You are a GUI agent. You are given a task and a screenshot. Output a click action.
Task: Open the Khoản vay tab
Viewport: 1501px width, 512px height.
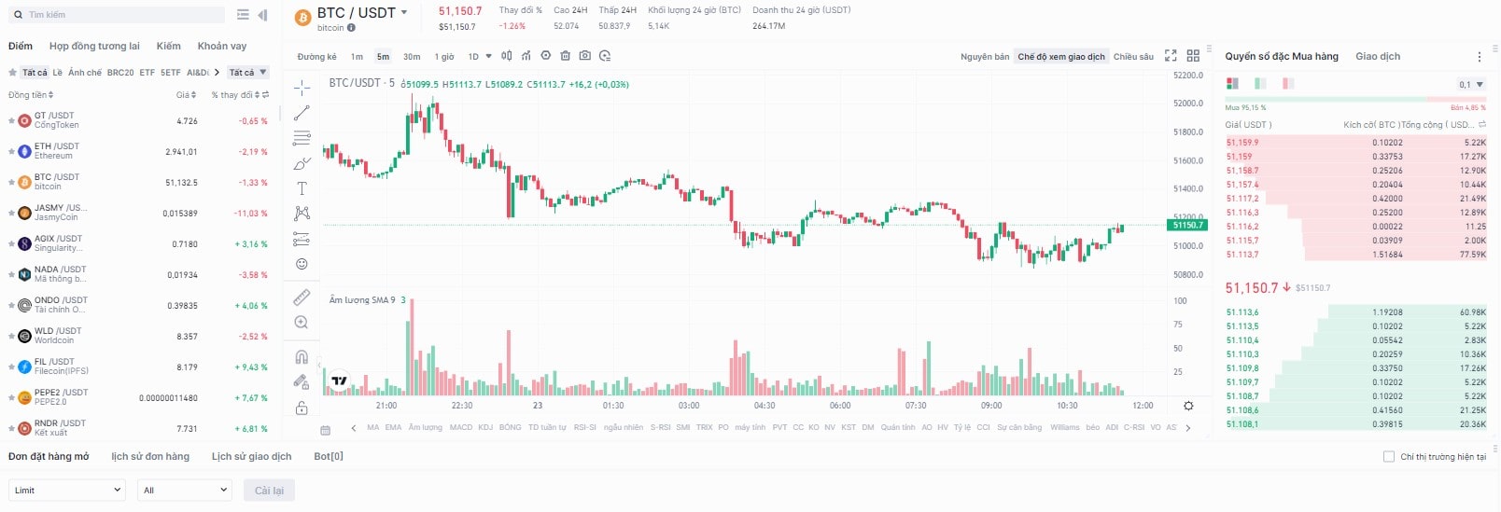[222, 46]
